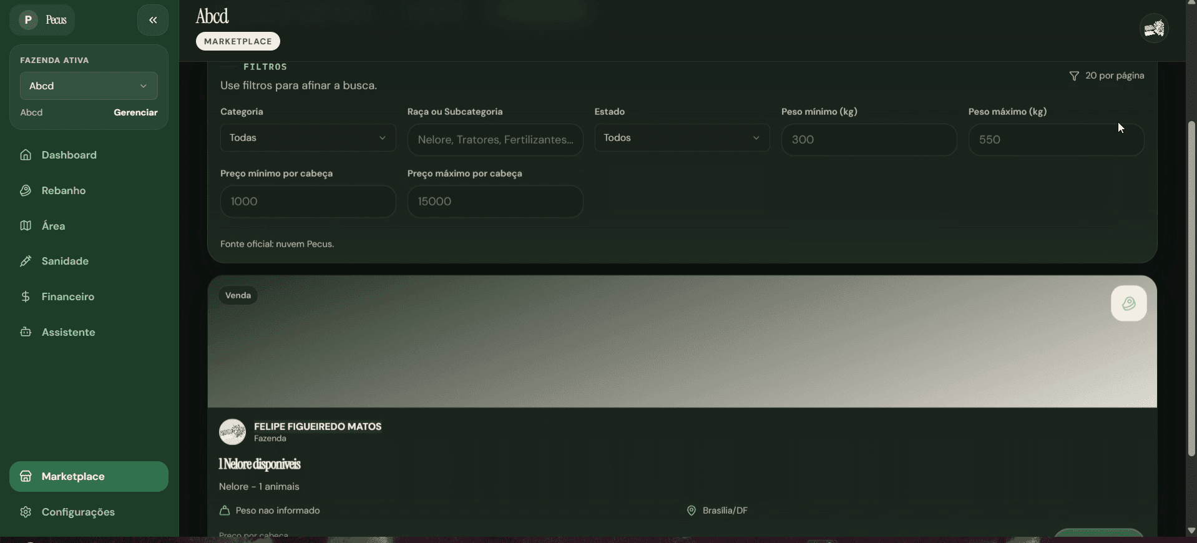The width and height of the screenshot is (1197, 543).
Task: Select the Marketplace sidebar item
Action: pos(89,477)
